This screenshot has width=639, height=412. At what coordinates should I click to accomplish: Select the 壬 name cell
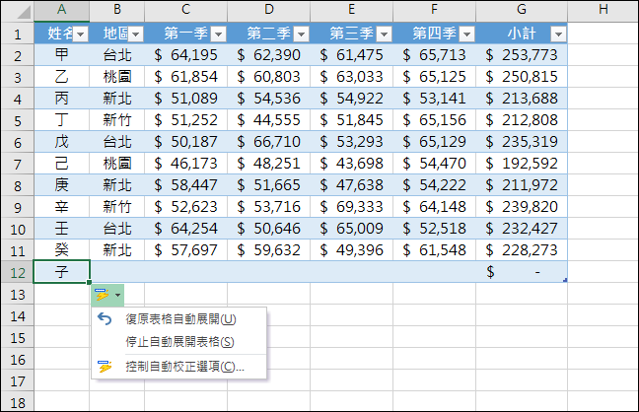coord(61,229)
